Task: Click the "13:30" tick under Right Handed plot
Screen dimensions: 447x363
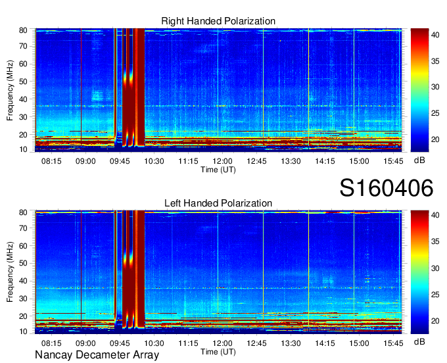Action: [x=291, y=161]
